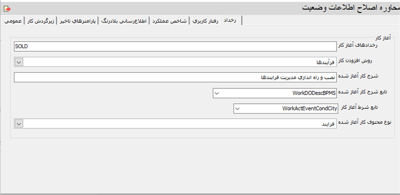Expand the روش افزودن کار dropdown arrow
The image size is (400, 195).
[x=19, y=62]
